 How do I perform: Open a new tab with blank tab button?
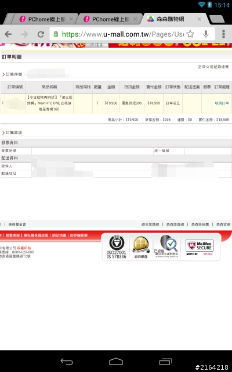point(217,19)
